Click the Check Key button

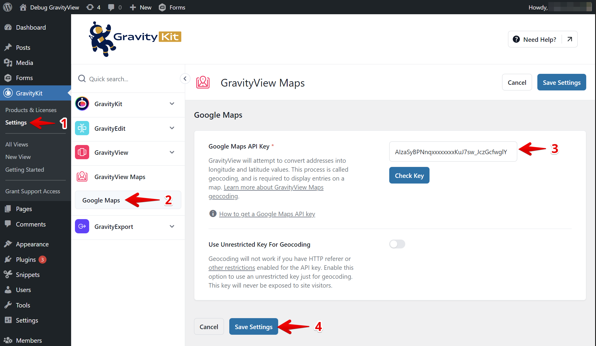click(409, 175)
